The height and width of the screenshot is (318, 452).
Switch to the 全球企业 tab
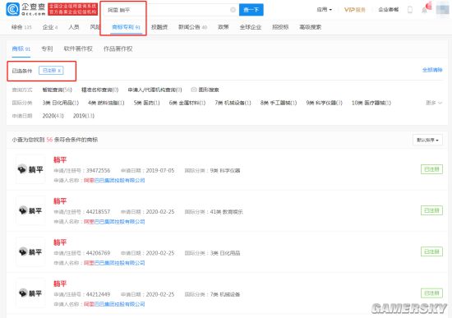pos(250,27)
